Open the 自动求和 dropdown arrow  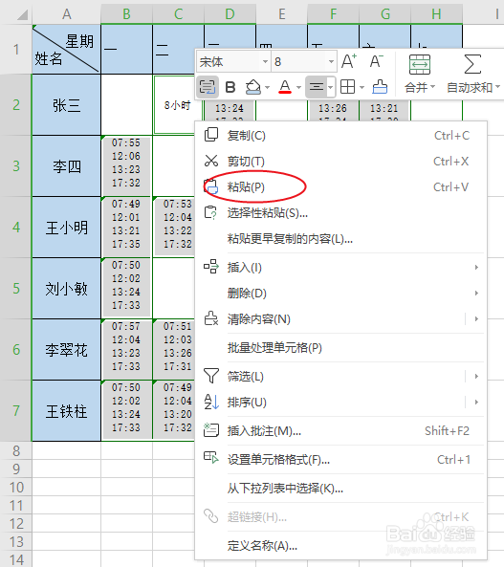(498, 87)
